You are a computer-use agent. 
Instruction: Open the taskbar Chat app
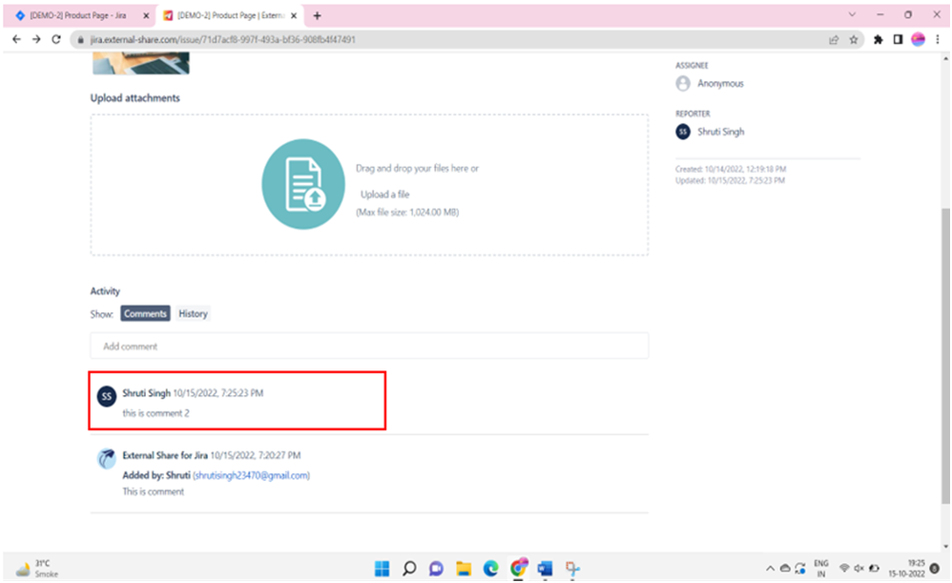[436, 569]
